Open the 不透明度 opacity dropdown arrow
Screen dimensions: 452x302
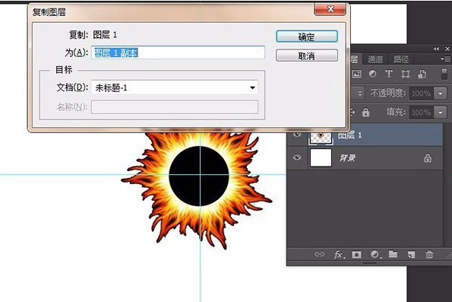[440, 94]
